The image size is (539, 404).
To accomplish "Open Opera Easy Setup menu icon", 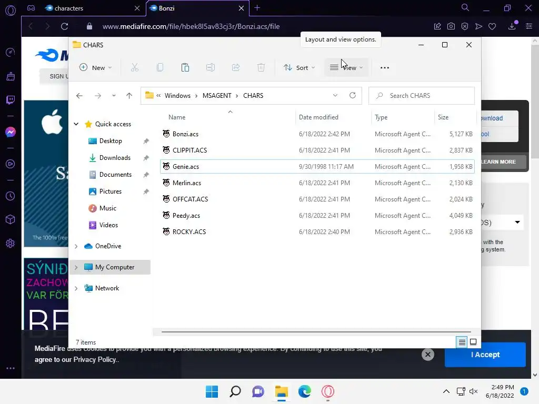I will 529,26.
